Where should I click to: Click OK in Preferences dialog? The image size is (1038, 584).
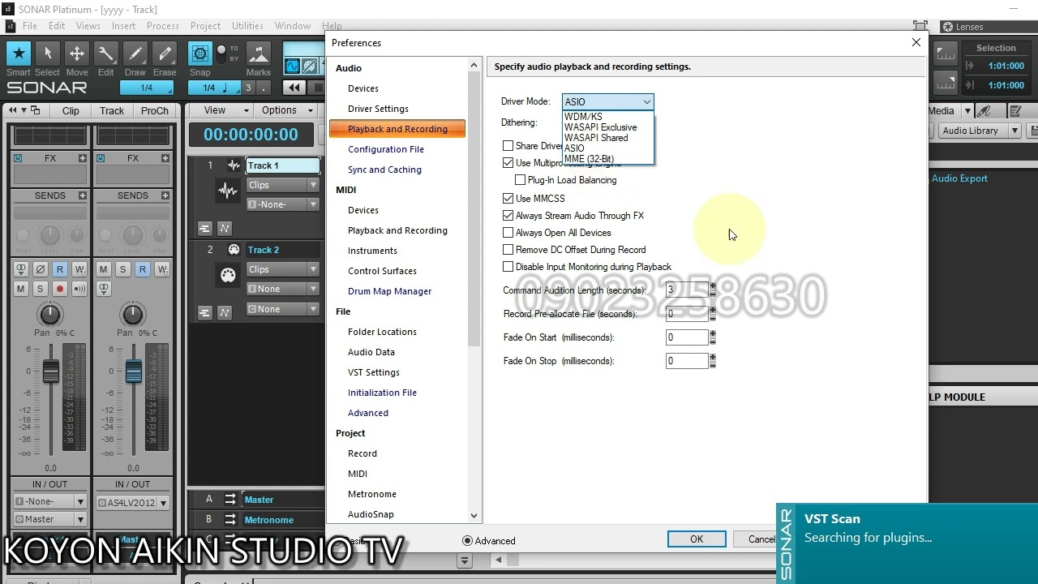[697, 539]
